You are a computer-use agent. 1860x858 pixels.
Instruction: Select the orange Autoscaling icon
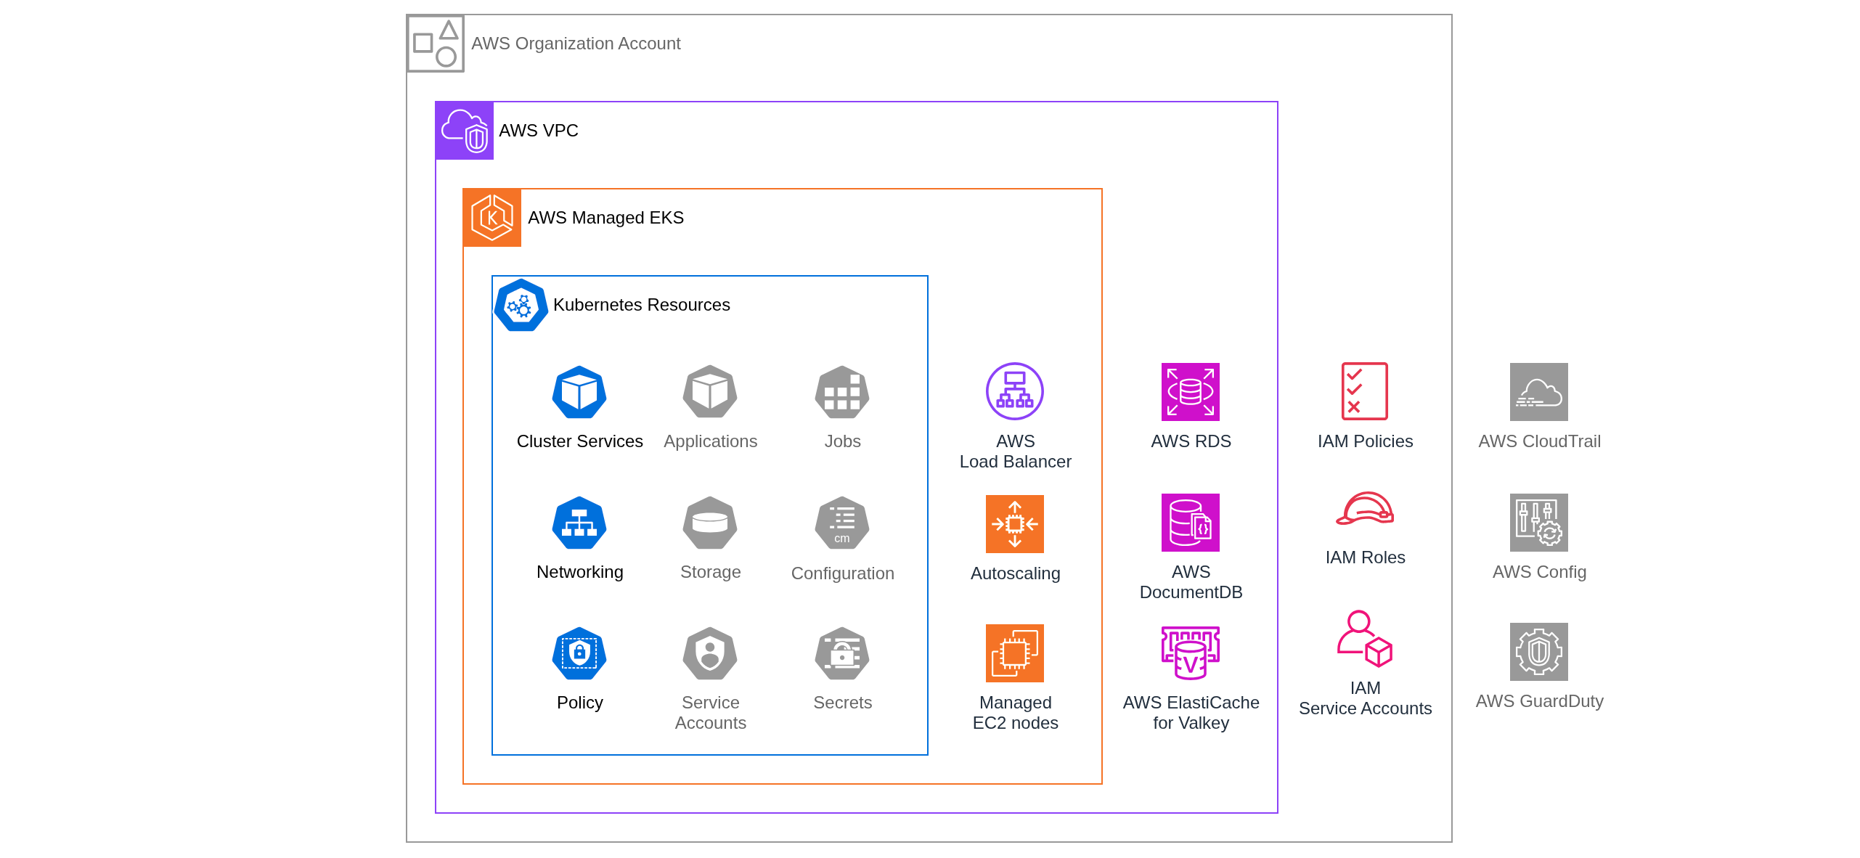[1015, 524]
